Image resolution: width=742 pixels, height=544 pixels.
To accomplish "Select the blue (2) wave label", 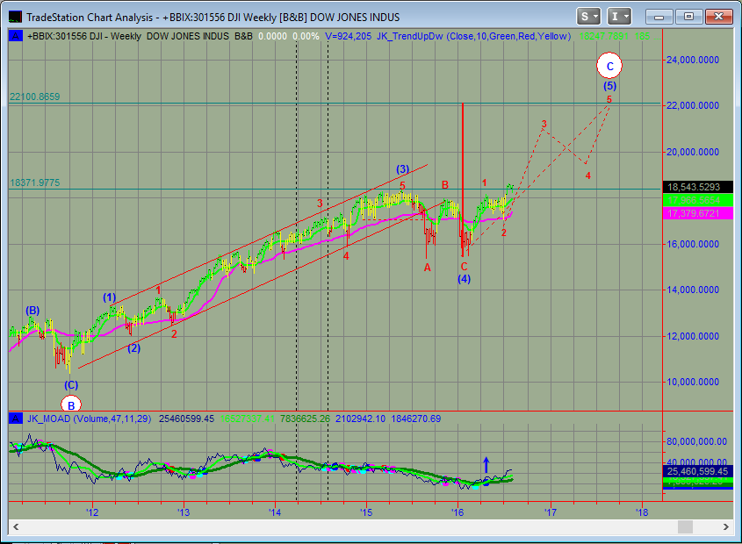I will click(134, 348).
